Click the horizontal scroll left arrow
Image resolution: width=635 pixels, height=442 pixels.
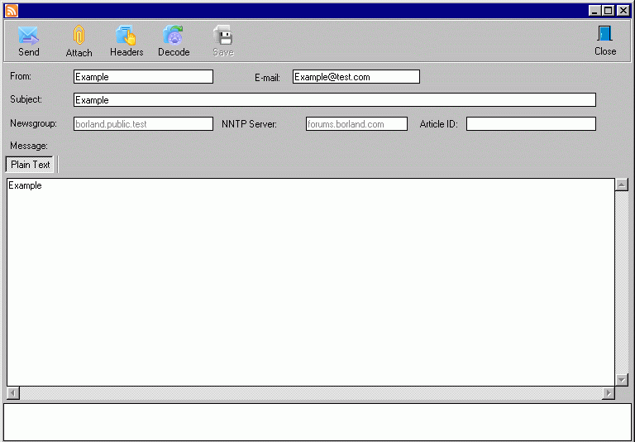(13, 393)
